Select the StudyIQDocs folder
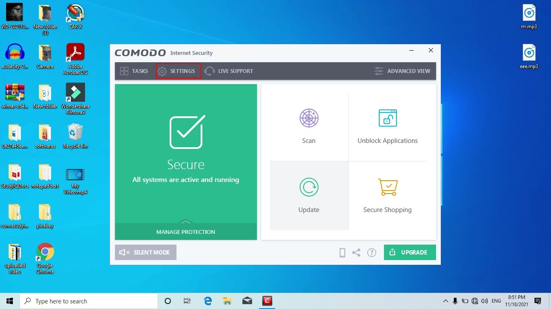This screenshot has height=309, width=551. tap(15, 176)
